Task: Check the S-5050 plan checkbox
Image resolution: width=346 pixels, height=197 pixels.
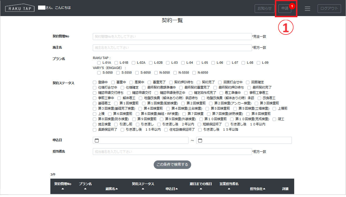Action: 99,73
